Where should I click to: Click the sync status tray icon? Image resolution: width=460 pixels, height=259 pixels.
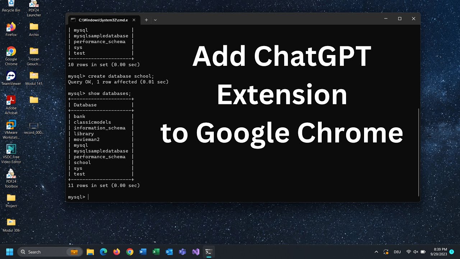coord(386,252)
